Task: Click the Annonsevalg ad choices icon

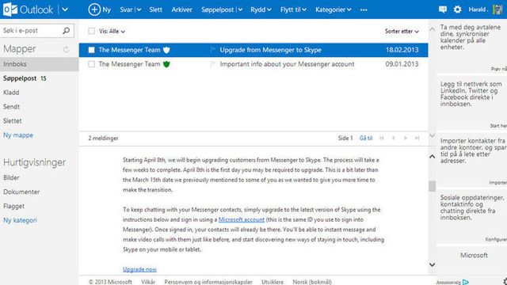Action: [465, 282]
